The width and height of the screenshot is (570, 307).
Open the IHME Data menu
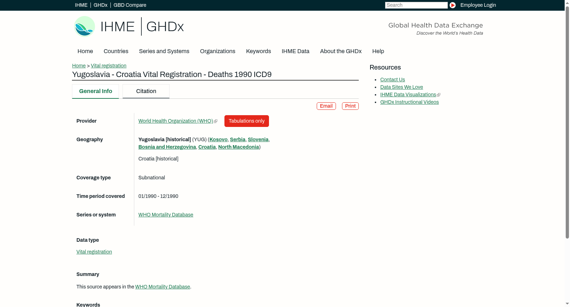click(296, 51)
